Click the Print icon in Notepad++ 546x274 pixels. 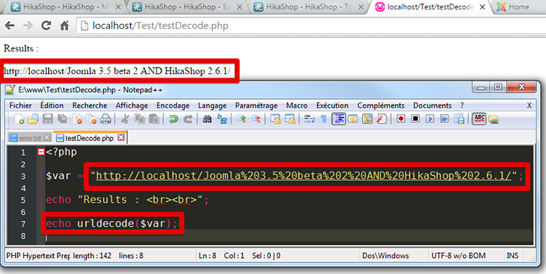pyautogui.click(x=106, y=119)
